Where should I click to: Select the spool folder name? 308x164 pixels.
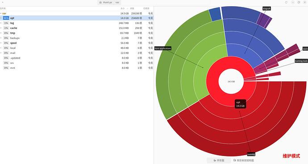coord(13,43)
